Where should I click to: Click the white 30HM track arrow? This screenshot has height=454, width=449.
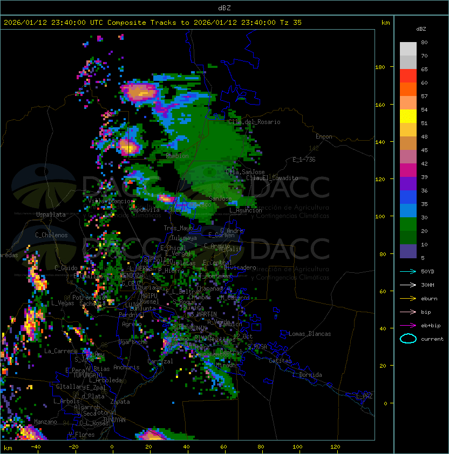tap(408, 285)
